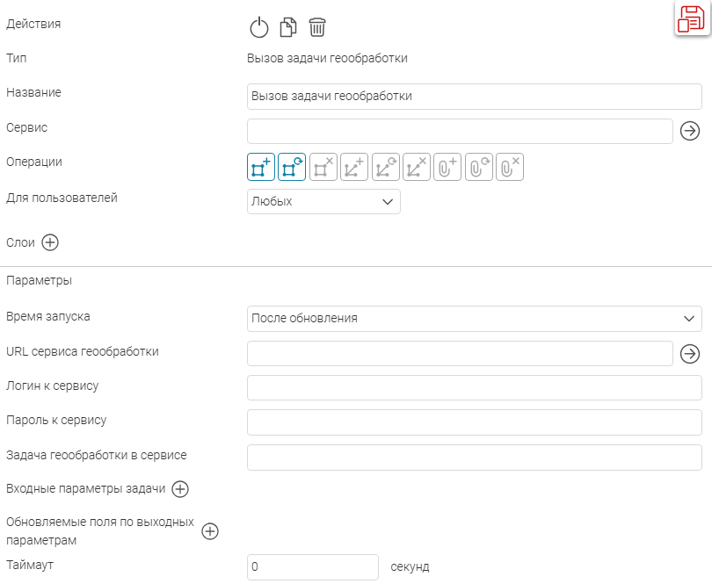
Task: Add a layer with Слои plus icon
Action: (x=50, y=242)
